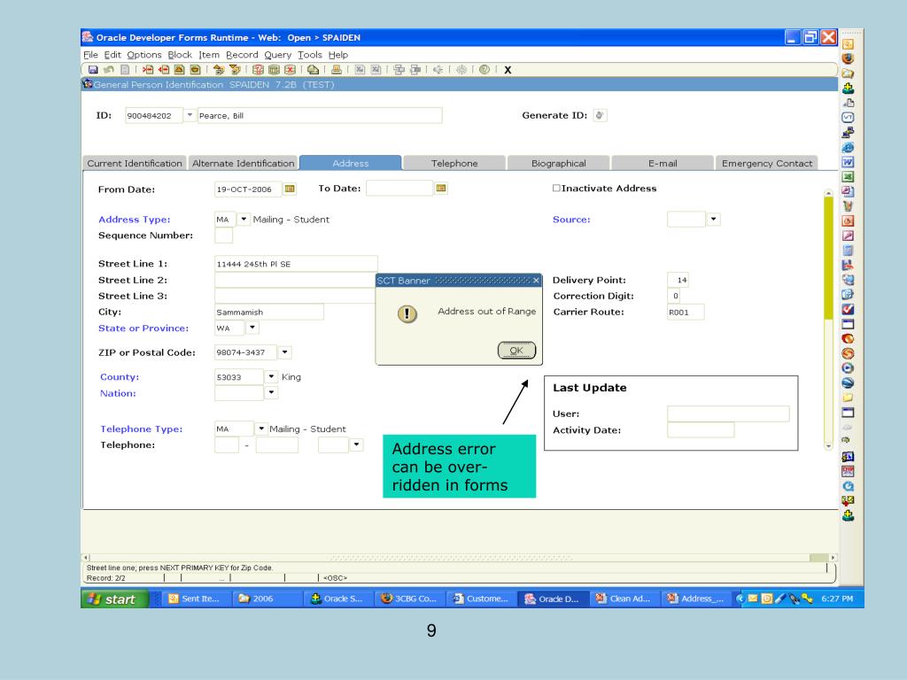Go to Previous Record using the toolbar icon
Viewport: 907px width, 680px height.
(179, 69)
